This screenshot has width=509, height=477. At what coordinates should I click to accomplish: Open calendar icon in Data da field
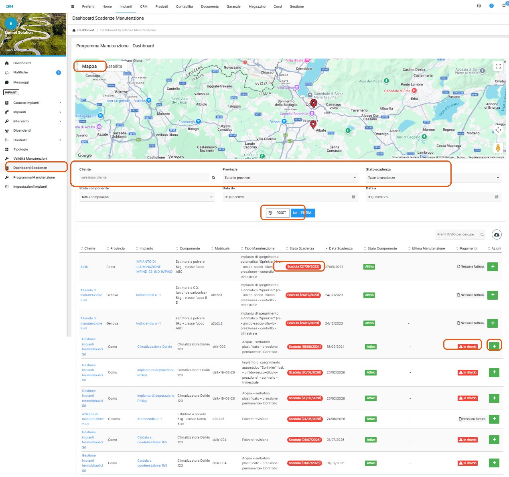tap(353, 197)
